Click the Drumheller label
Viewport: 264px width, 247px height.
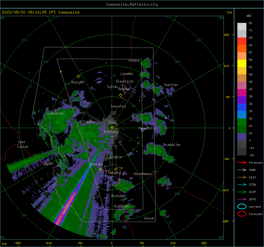point(172,145)
